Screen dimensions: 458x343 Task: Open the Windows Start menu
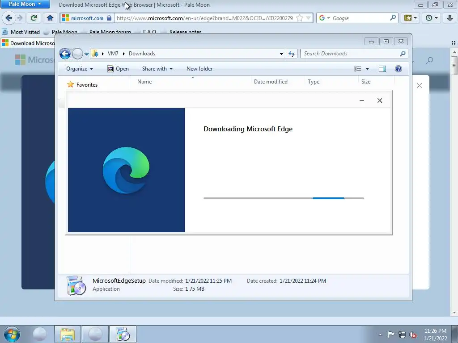click(12, 334)
